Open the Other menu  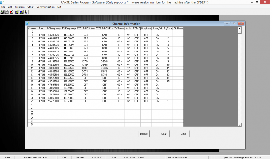[x=30, y=7]
